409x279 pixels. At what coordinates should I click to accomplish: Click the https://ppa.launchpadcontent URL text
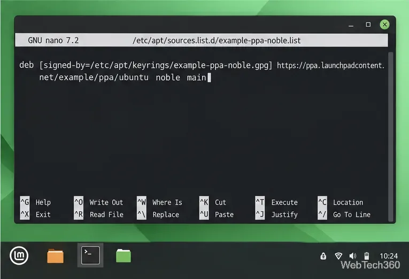point(330,65)
